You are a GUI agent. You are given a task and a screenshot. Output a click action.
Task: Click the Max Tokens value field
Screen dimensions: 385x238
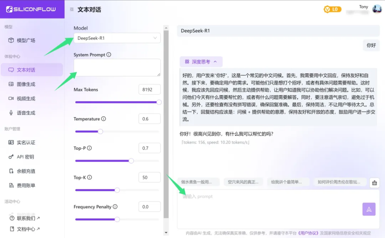click(150, 89)
